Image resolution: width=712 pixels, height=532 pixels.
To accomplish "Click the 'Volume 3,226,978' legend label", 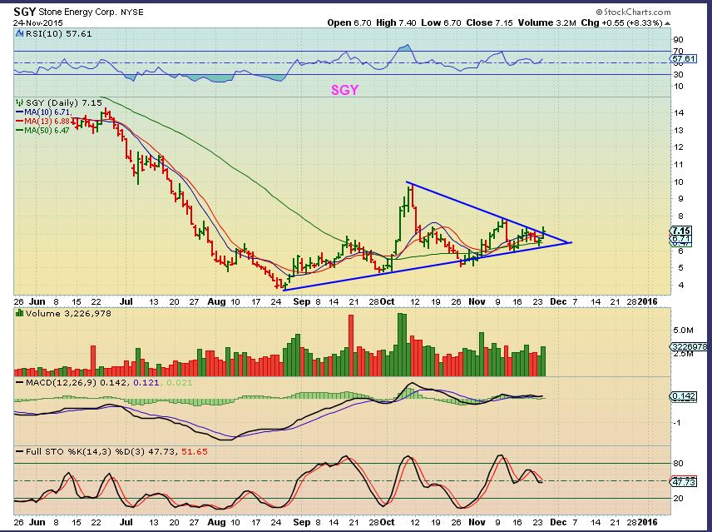I will click(x=68, y=314).
